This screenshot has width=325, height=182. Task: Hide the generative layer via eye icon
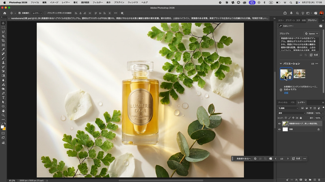click(279, 124)
